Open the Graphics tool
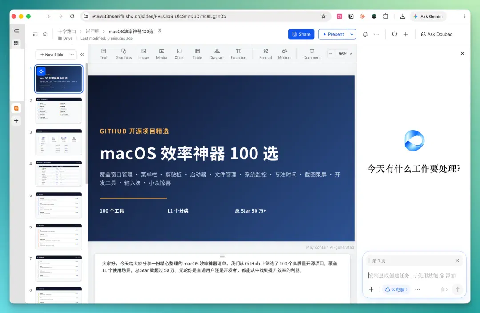The image size is (480, 313). tap(124, 54)
